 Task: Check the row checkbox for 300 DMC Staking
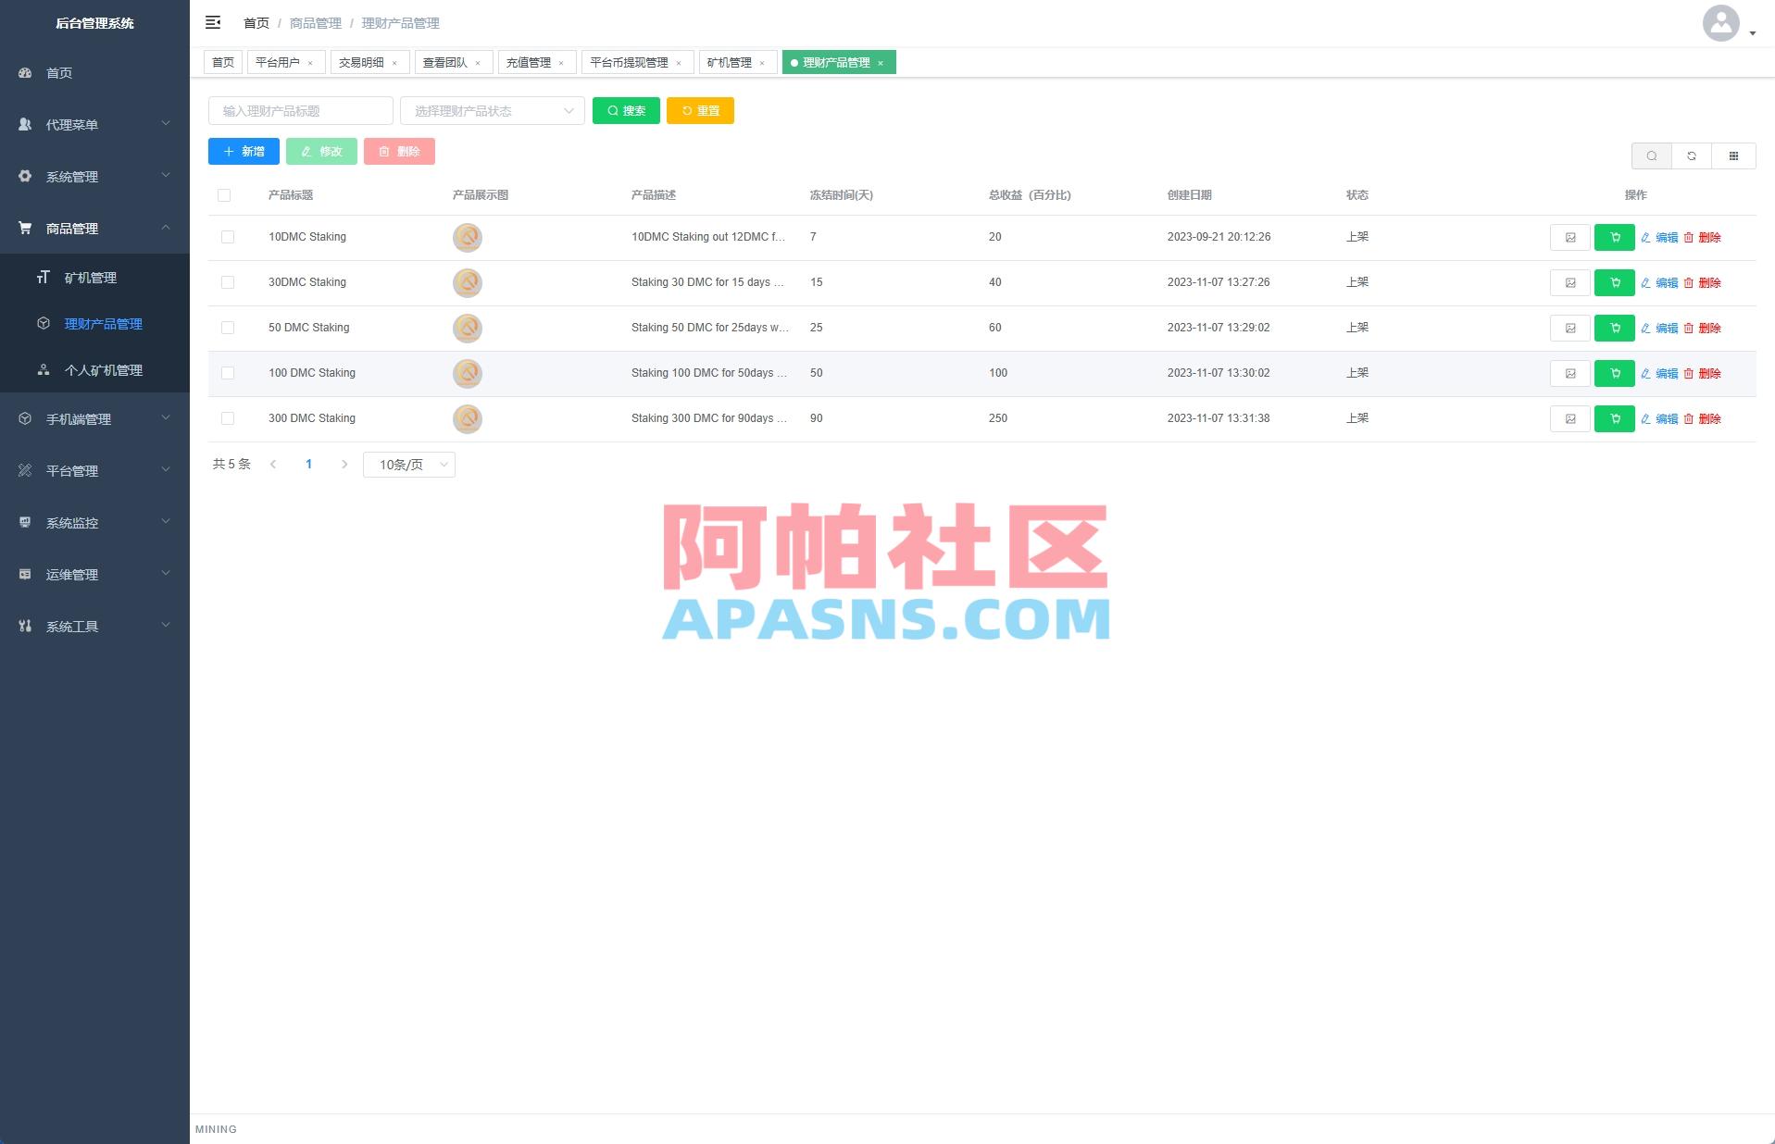click(227, 418)
